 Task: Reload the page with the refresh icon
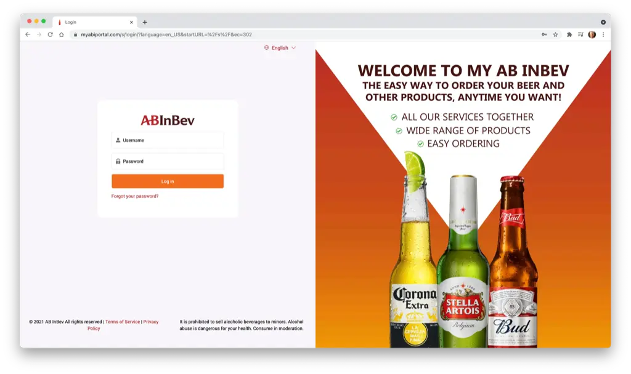[x=49, y=35]
